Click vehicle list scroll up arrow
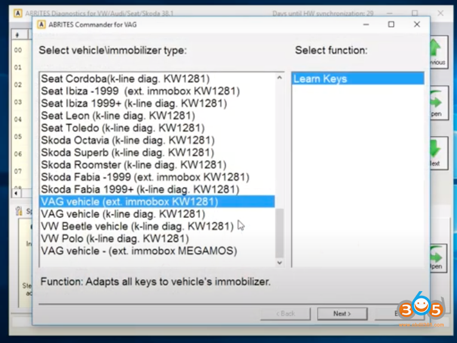The image size is (457, 343). (x=280, y=78)
